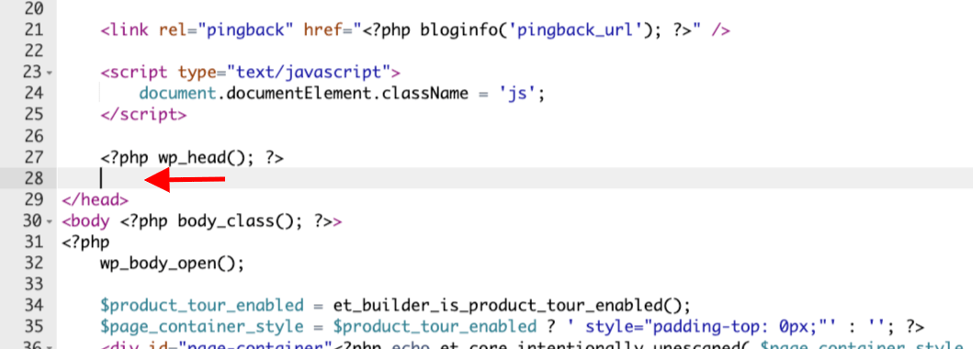Click the $product_tour_enabled variable on line 34

click(202, 306)
